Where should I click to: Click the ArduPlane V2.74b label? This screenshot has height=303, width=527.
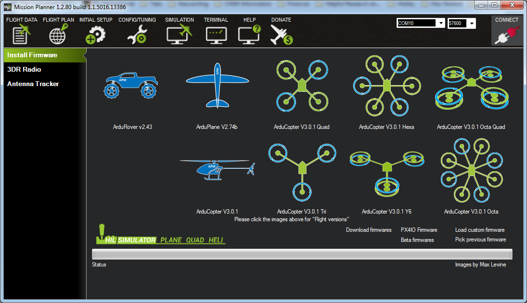click(x=217, y=127)
